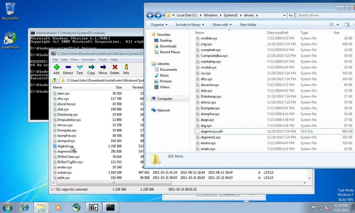Open the 7-Zip Favorites menu
Screen dimensions: 355x213
[88, 60]
